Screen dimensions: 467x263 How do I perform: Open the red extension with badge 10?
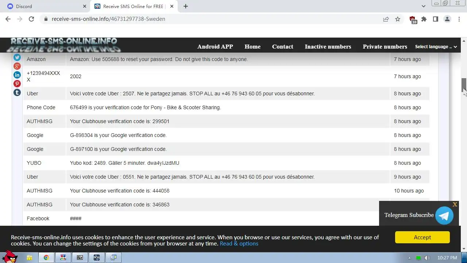[413, 20]
